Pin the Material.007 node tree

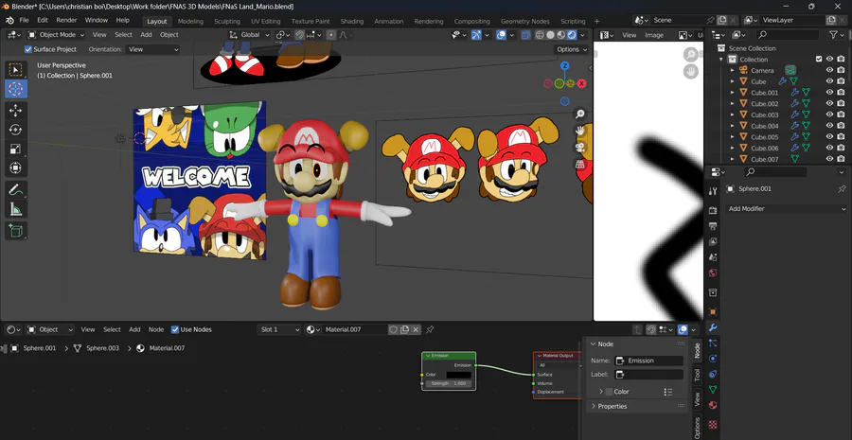pos(430,329)
